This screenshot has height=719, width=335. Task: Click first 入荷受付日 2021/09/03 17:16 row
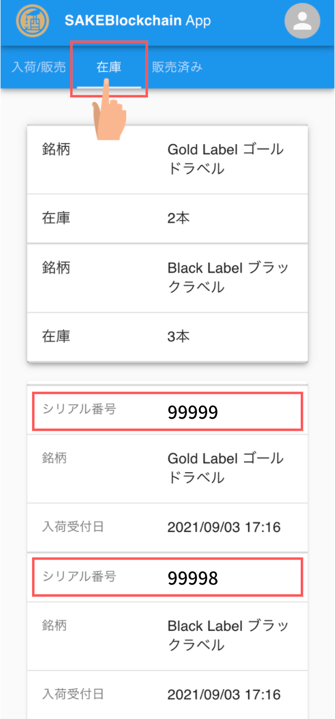coord(167,527)
